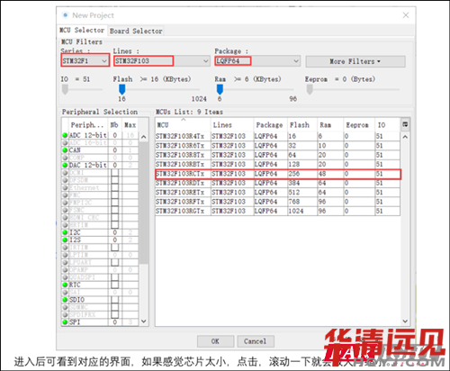Click the green status dot beside ADC 12-bit
This screenshot has height=371, width=450.
(x=65, y=135)
